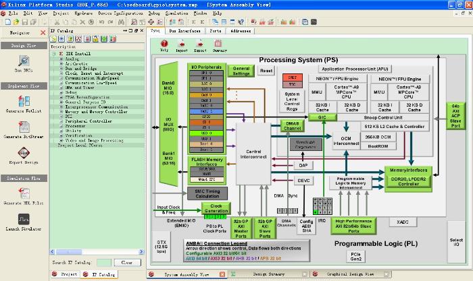Click the Import icon in Zynq tab
Viewport: 473px width, 281px height.
182,44
